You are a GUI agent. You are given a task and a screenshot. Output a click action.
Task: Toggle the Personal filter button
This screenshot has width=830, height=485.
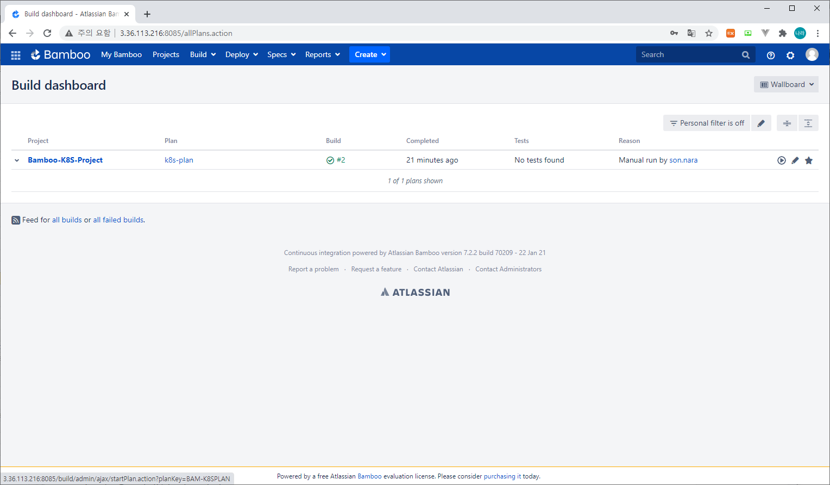(x=707, y=123)
